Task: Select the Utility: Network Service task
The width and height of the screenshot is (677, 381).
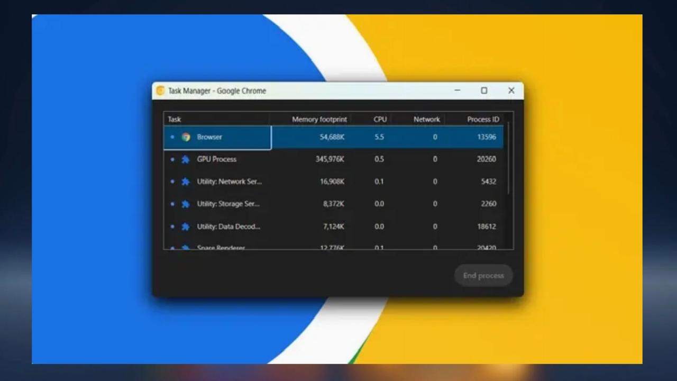Action: 334,182
